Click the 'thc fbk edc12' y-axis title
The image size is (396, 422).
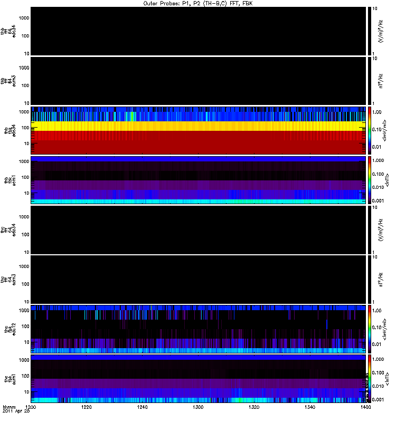pyautogui.click(x=10, y=329)
